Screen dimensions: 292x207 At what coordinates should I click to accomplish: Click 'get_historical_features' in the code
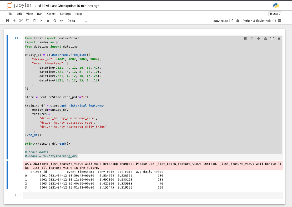point(82,106)
